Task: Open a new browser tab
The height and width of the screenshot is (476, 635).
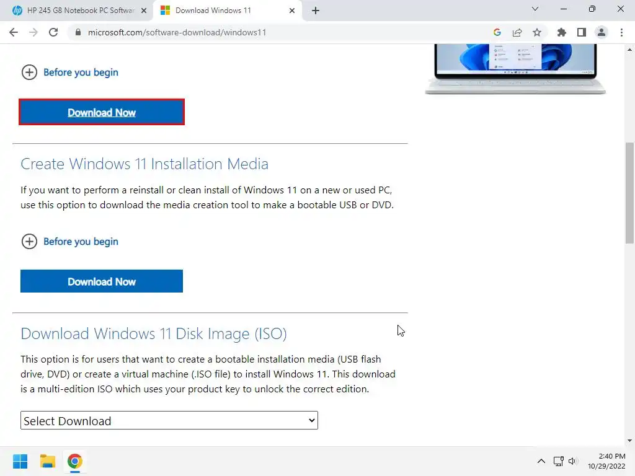Action: pyautogui.click(x=316, y=11)
